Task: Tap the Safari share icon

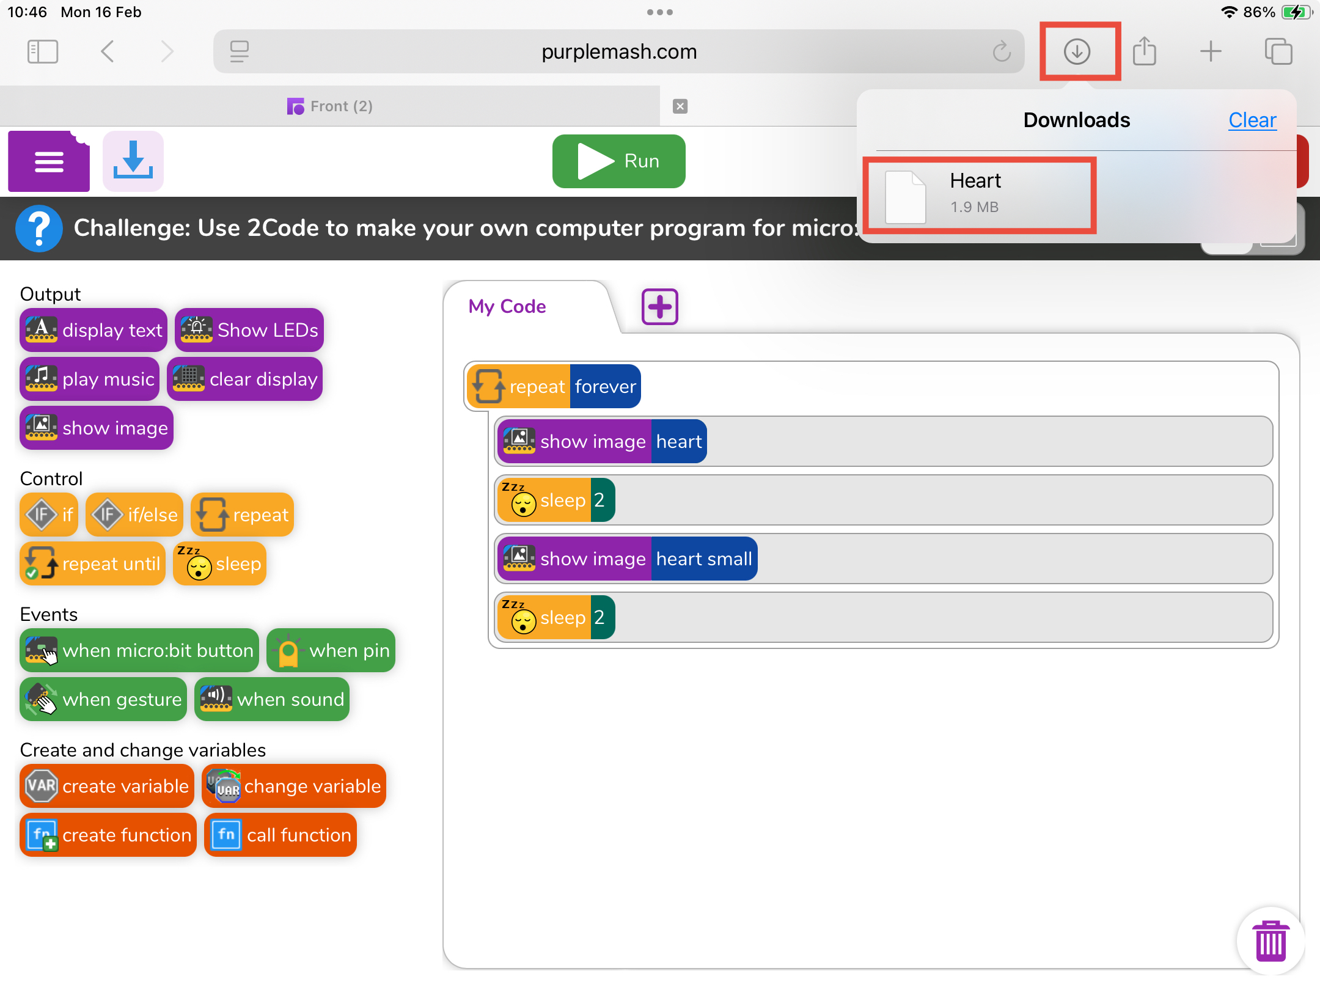Action: coord(1144,51)
